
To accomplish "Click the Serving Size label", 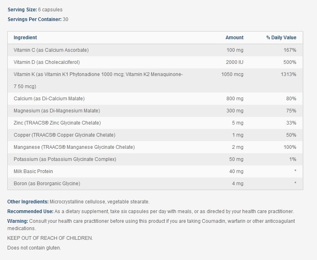I will 22,10.
